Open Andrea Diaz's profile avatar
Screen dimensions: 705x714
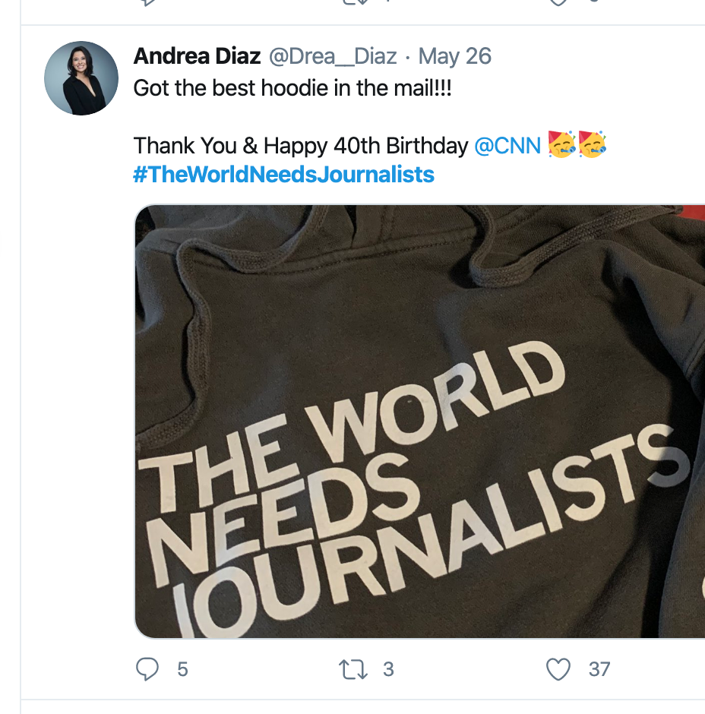coord(81,78)
